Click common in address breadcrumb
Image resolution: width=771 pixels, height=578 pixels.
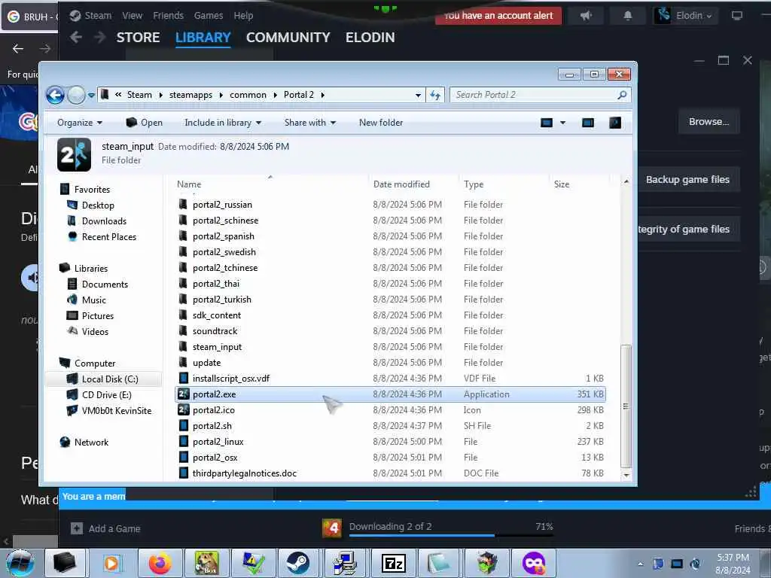click(248, 95)
